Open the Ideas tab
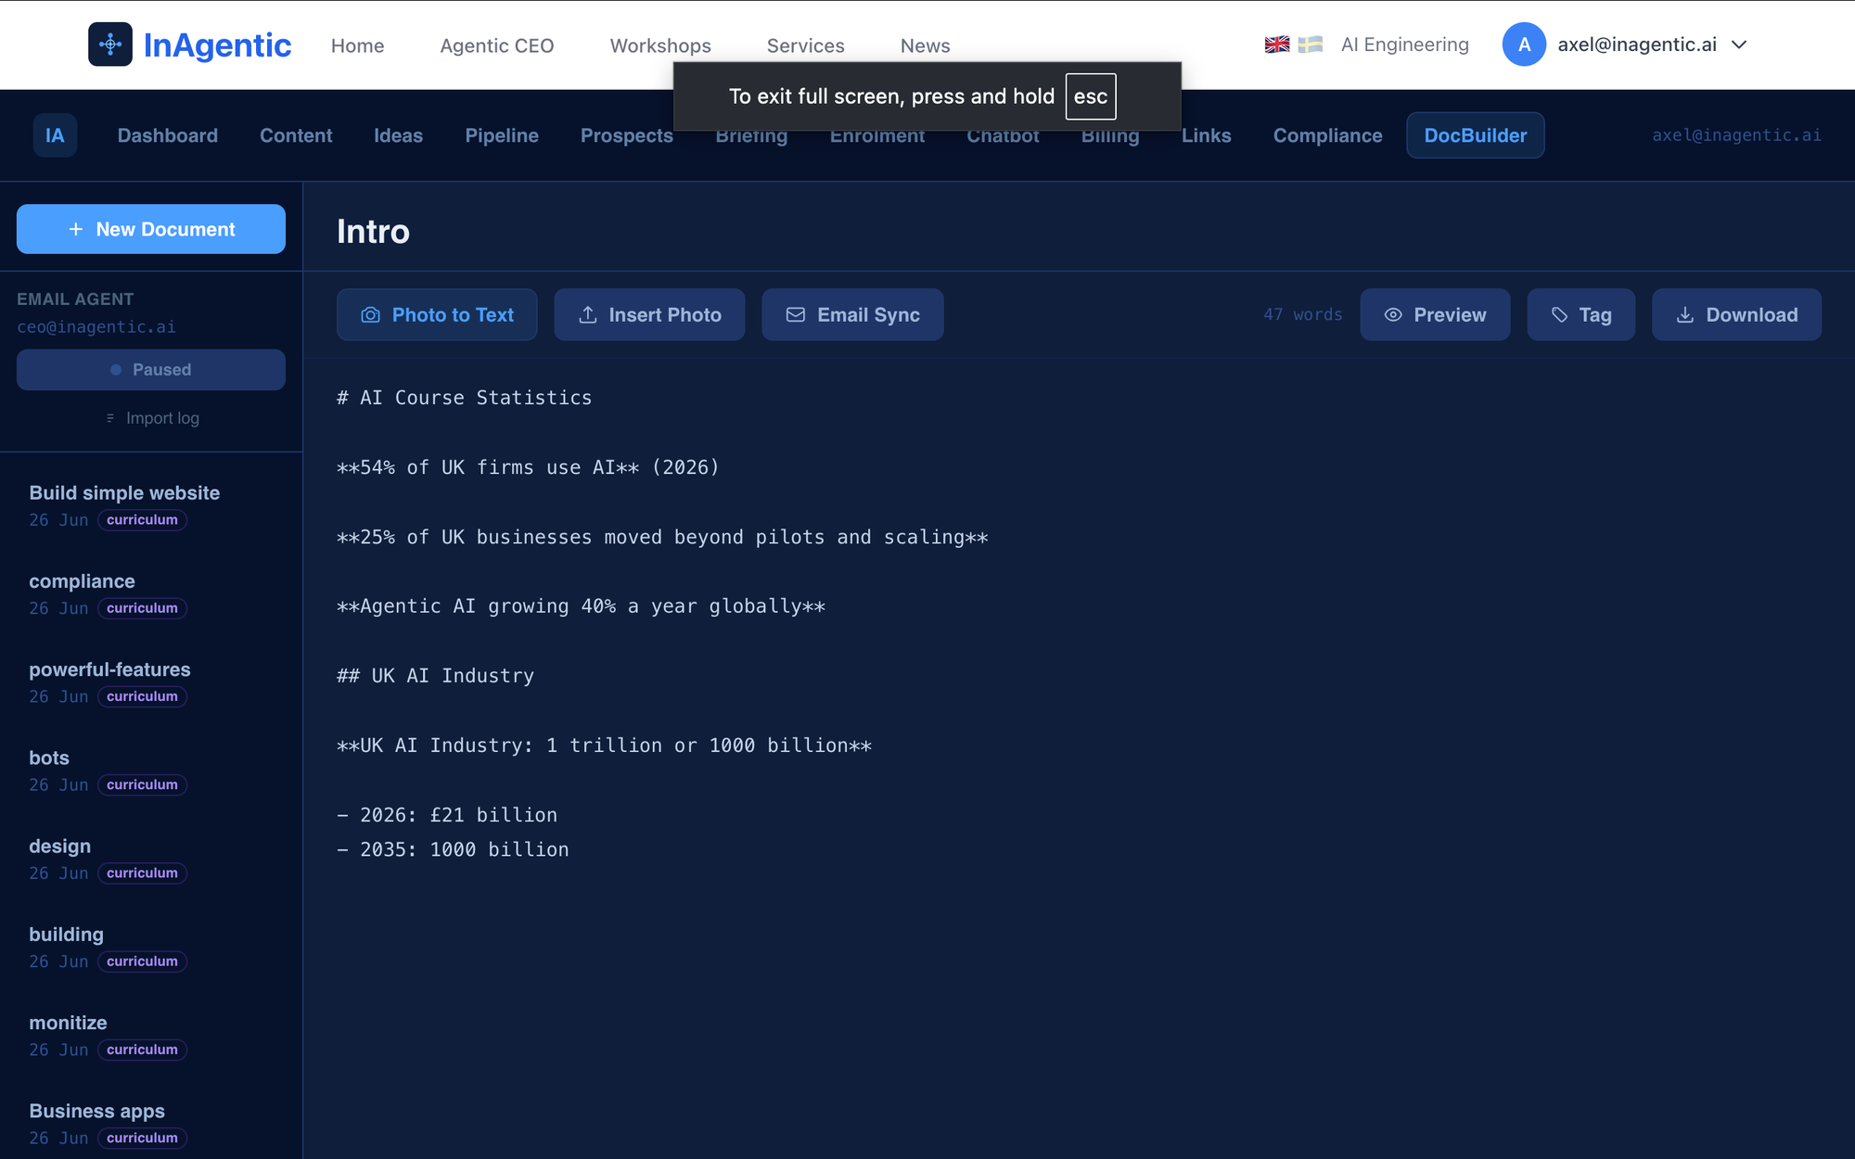Viewport: 1855px width, 1159px height. [398, 135]
